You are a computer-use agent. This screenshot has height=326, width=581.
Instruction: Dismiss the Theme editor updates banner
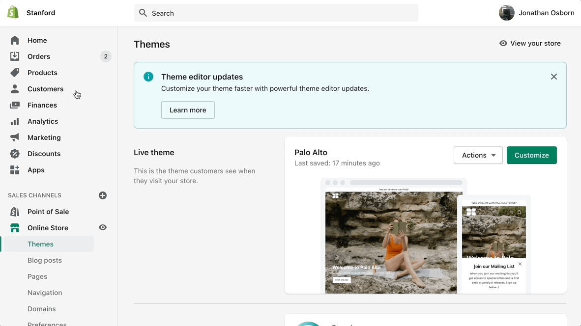tap(553, 77)
